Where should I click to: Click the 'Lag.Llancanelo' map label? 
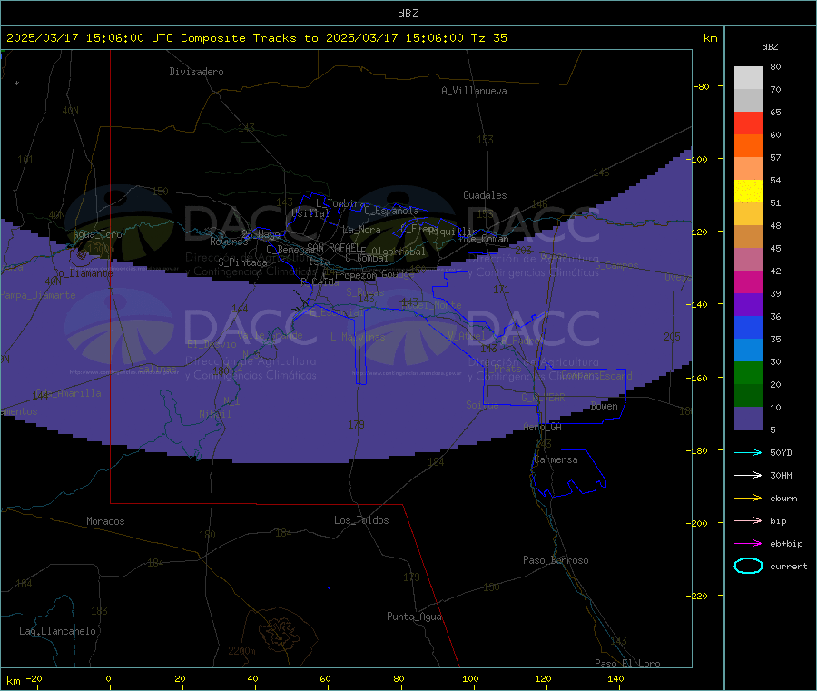point(57,631)
